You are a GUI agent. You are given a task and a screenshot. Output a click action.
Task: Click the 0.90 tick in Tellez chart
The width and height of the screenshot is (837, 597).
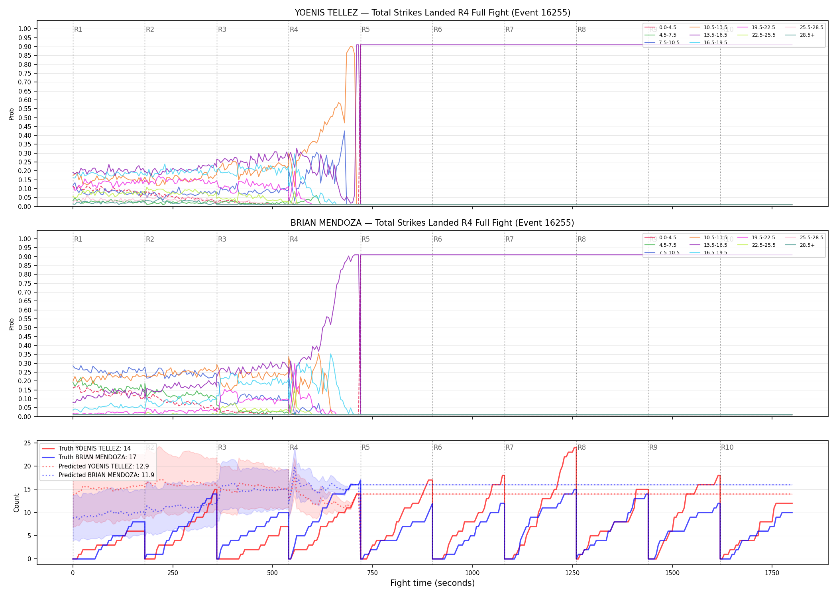tap(25, 47)
